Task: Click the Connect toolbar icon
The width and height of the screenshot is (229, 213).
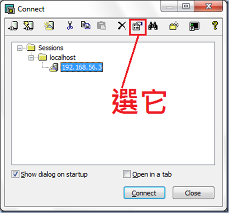Action: [x=13, y=26]
